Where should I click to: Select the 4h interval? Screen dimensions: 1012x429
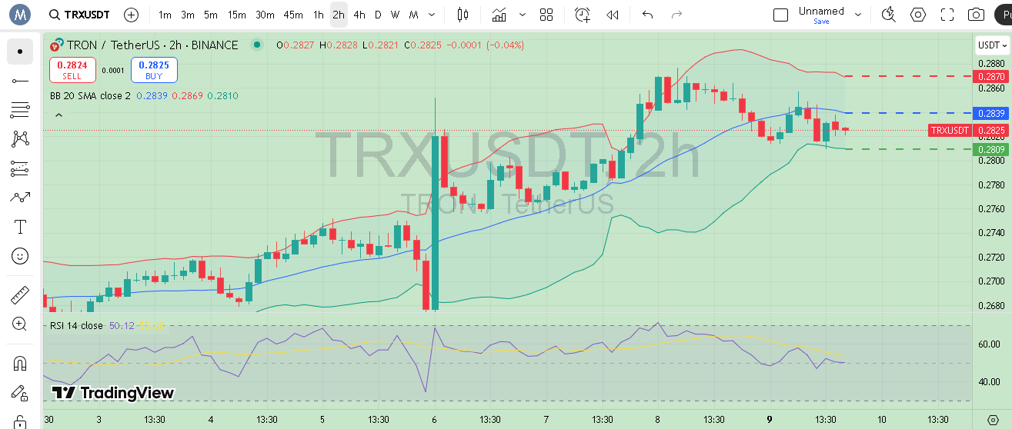click(359, 15)
